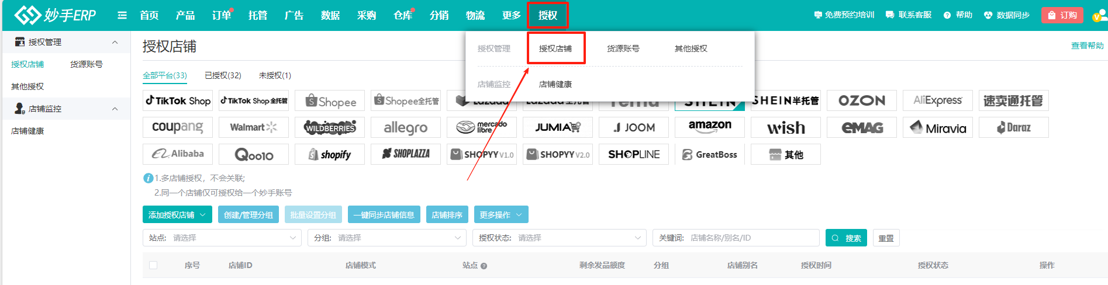The image size is (1108, 285).
Task: Select the SHEIN半托管 platform logo
Action: coord(786,100)
